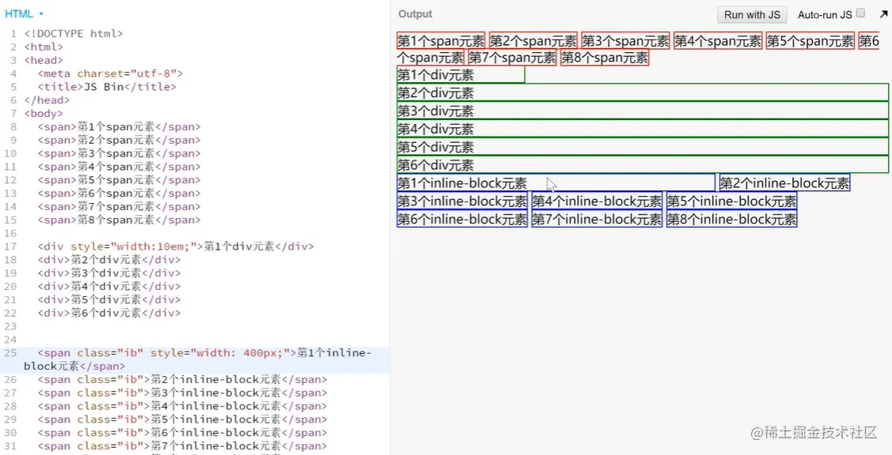The width and height of the screenshot is (892, 455).
Task: Click 第7个span元素 in the output
Action: point(513,58)
